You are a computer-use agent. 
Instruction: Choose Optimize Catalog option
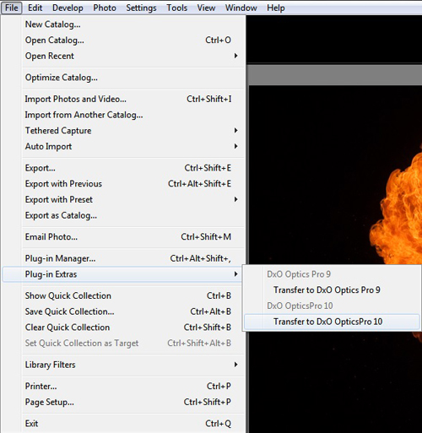131,78
